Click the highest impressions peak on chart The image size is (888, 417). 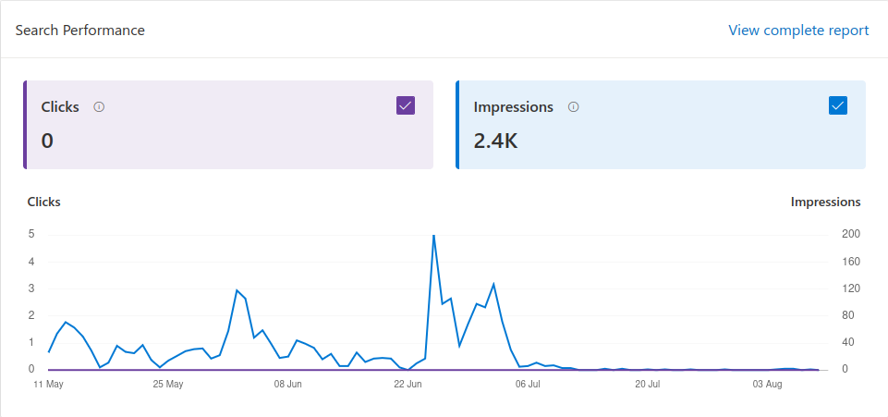pyautogui.click(x=433, y=235)
